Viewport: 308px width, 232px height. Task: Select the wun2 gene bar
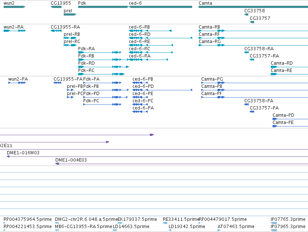[x=14, y=7]
